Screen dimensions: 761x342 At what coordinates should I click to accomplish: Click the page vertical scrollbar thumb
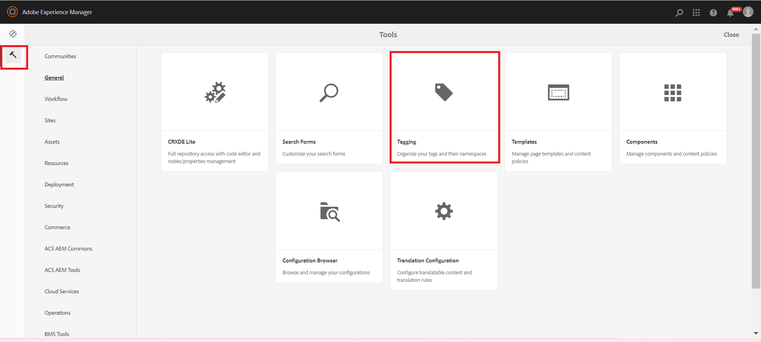[755, 160]
